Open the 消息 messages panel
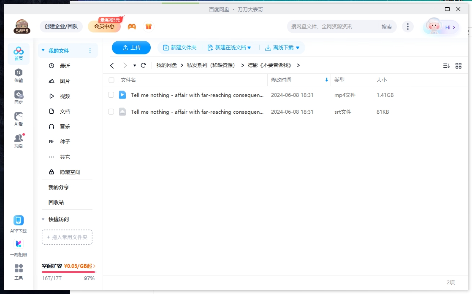Image resolution: width=472 pixels, height=294 pixels. [x=18, y=140]
